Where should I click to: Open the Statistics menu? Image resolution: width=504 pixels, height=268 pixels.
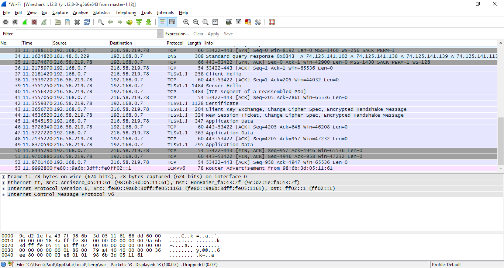(101, 13)
